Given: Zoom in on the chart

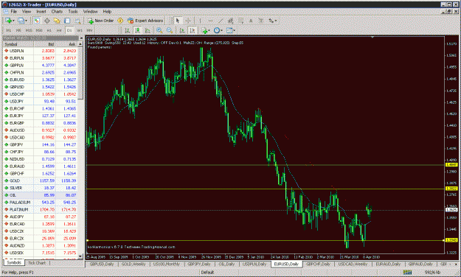Looking at the screenshot, I should pyautogui.click(x=159, y=30).
